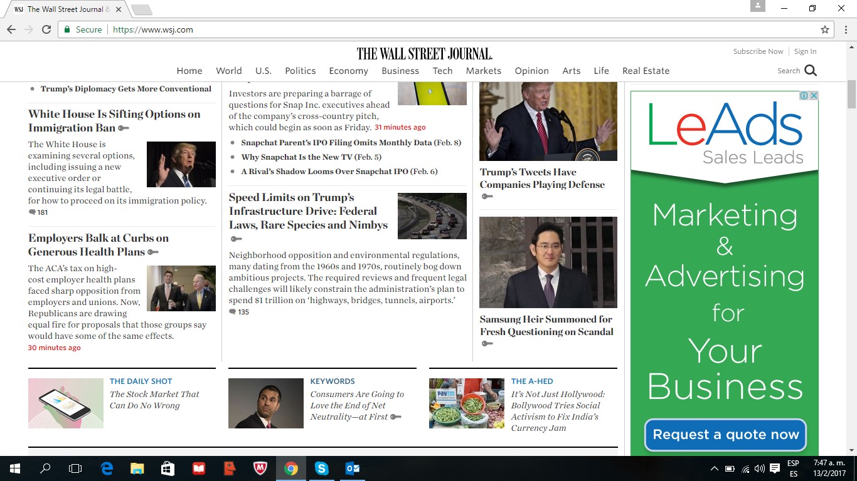Click the battery status tray icon
857x481 pixels.
click(730, 468)
